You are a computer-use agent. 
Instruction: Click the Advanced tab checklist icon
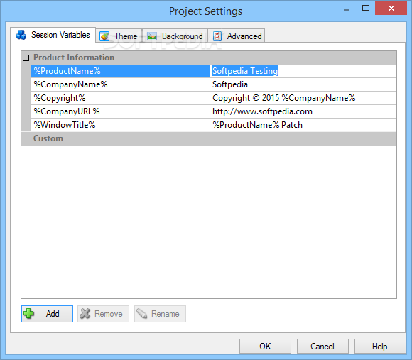point(217,36)
